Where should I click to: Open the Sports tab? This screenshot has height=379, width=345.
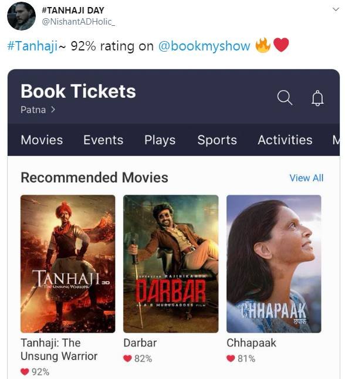pyautogui.click(x=217, y=140)
